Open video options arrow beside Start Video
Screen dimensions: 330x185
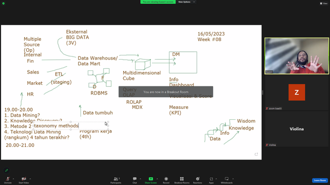coord(30,179)
